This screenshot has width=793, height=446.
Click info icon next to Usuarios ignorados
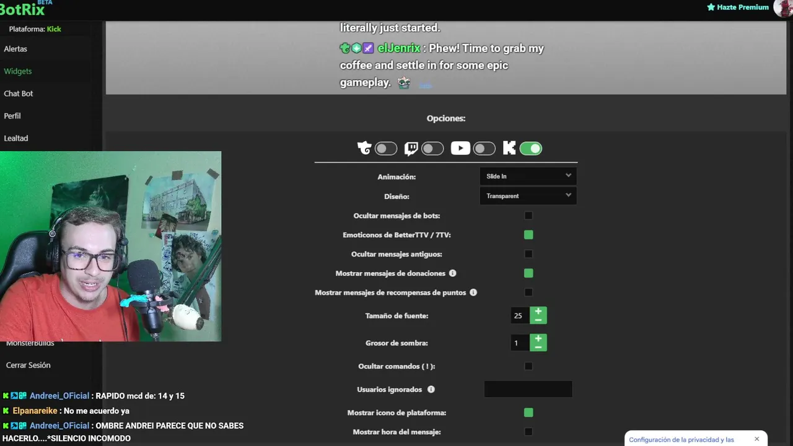point(431,390)
